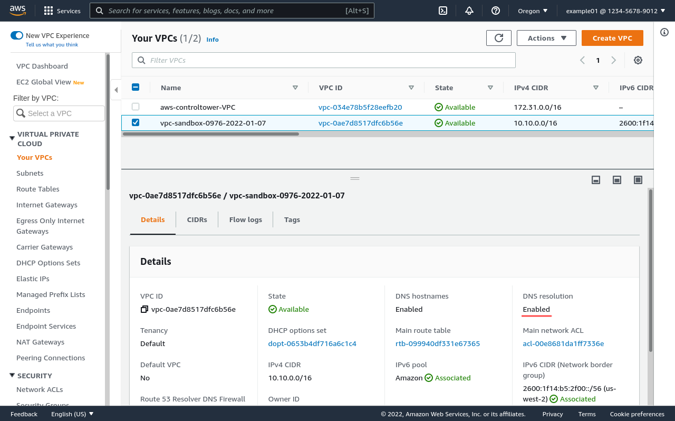675x421 pixels.
Task: Toggle the select-all header checkbox
Action: pyautogui.click(x=136, y=88)
